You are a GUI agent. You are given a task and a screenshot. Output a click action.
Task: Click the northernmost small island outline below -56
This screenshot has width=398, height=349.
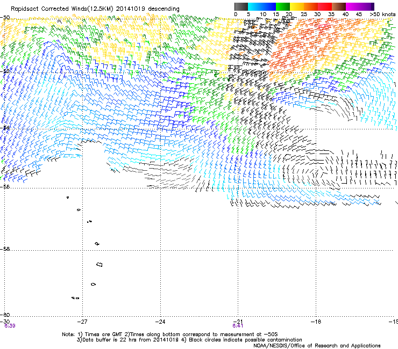pos(68,197)
